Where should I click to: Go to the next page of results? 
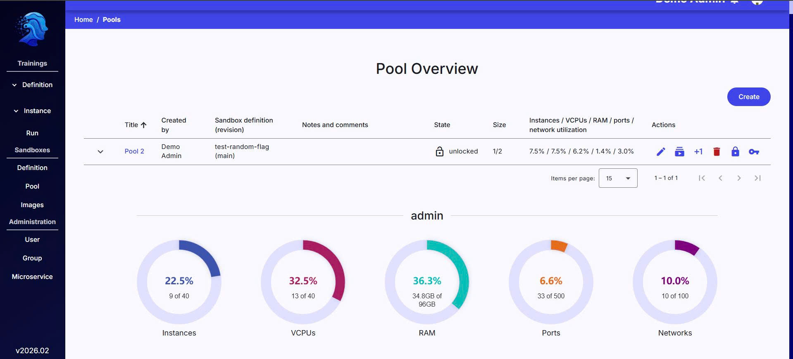click(x=739, y=178)
